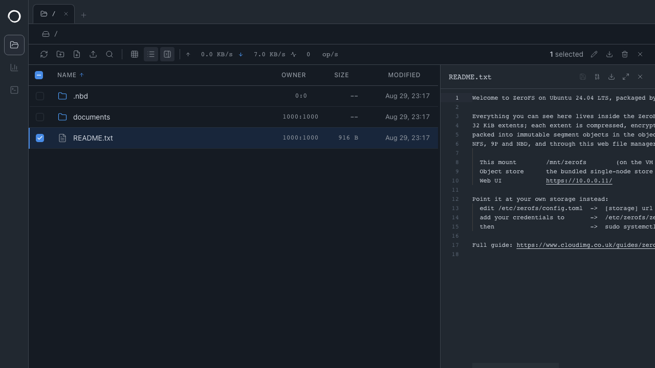Open the documents folder
The height and width of the screenshot is (368, 655).
[92, 117]
